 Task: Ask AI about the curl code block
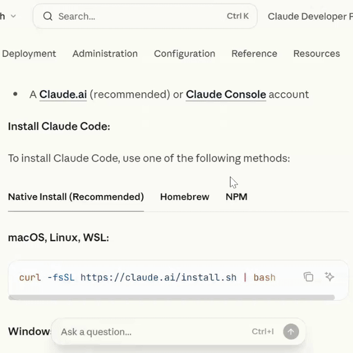tap(329, 277)
